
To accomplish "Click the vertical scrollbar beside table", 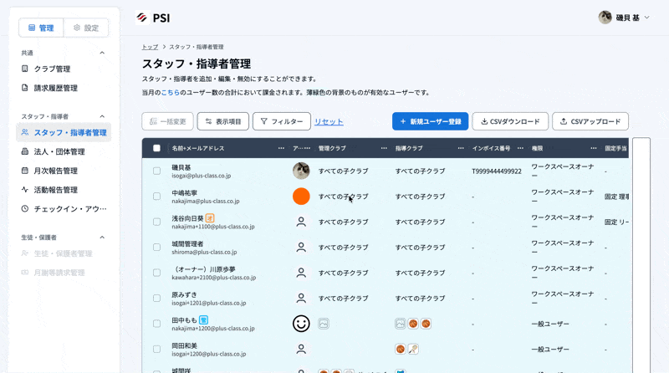I will click(x=641, y=255).
